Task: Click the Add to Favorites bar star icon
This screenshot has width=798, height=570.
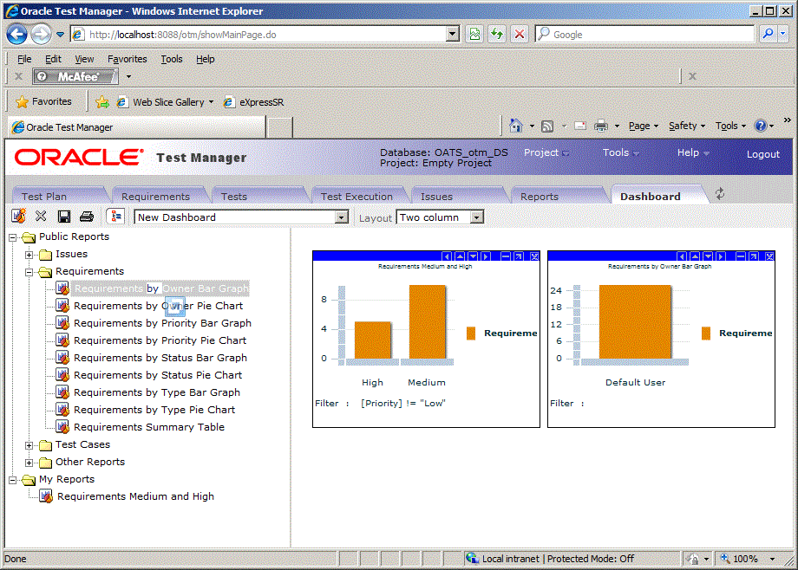Action: click(x=102, y=101)
